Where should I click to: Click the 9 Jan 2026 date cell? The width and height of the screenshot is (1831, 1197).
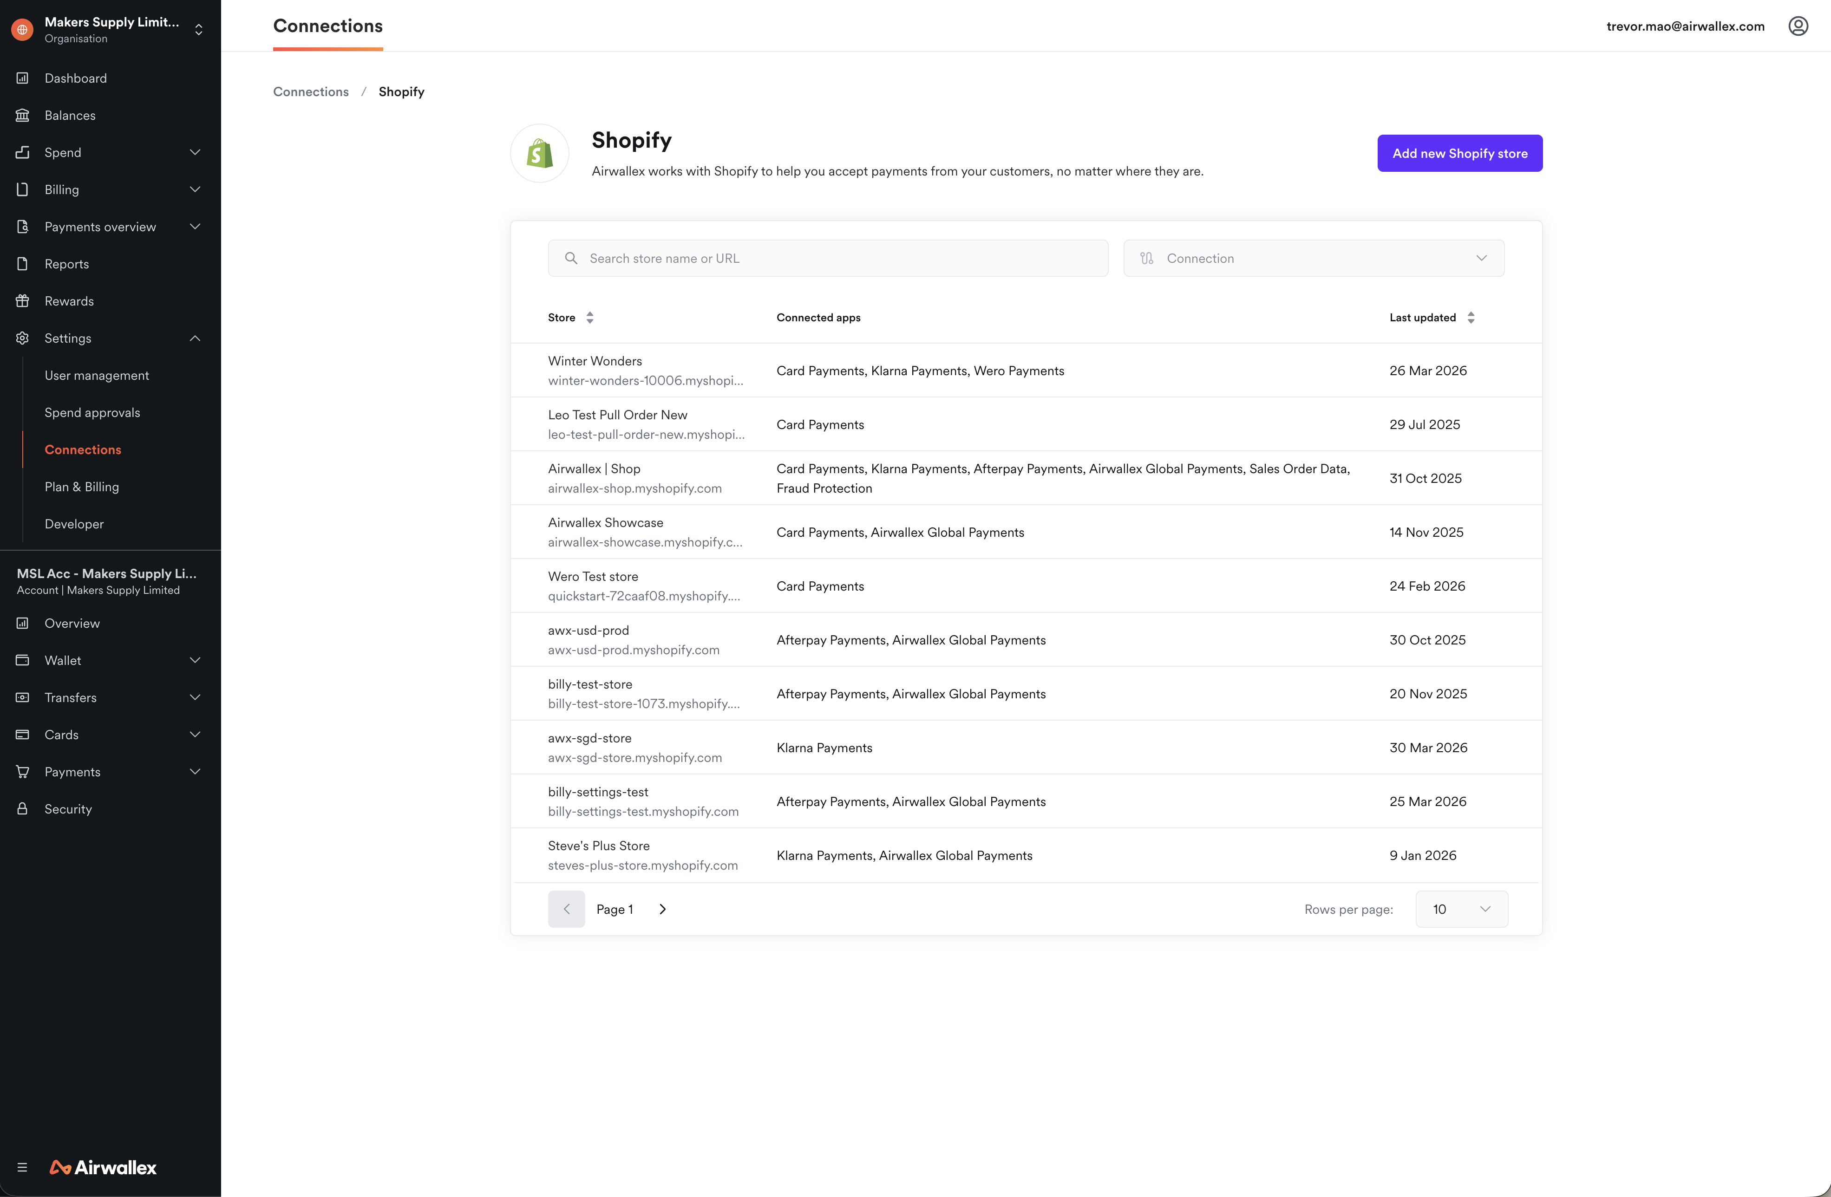point(1423,855)
